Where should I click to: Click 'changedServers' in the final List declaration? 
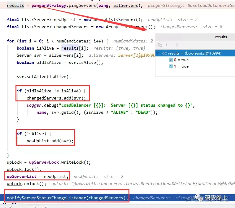click(x=71, y=27)
